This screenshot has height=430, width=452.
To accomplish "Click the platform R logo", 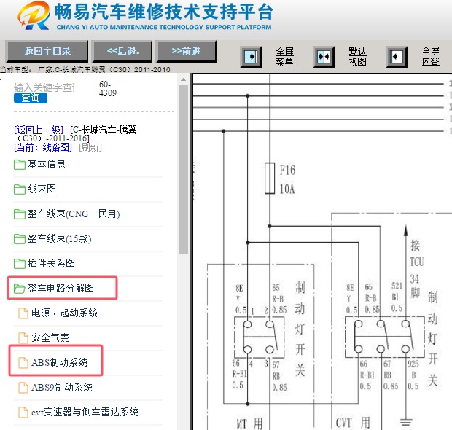I will click(x=34, y=15).
